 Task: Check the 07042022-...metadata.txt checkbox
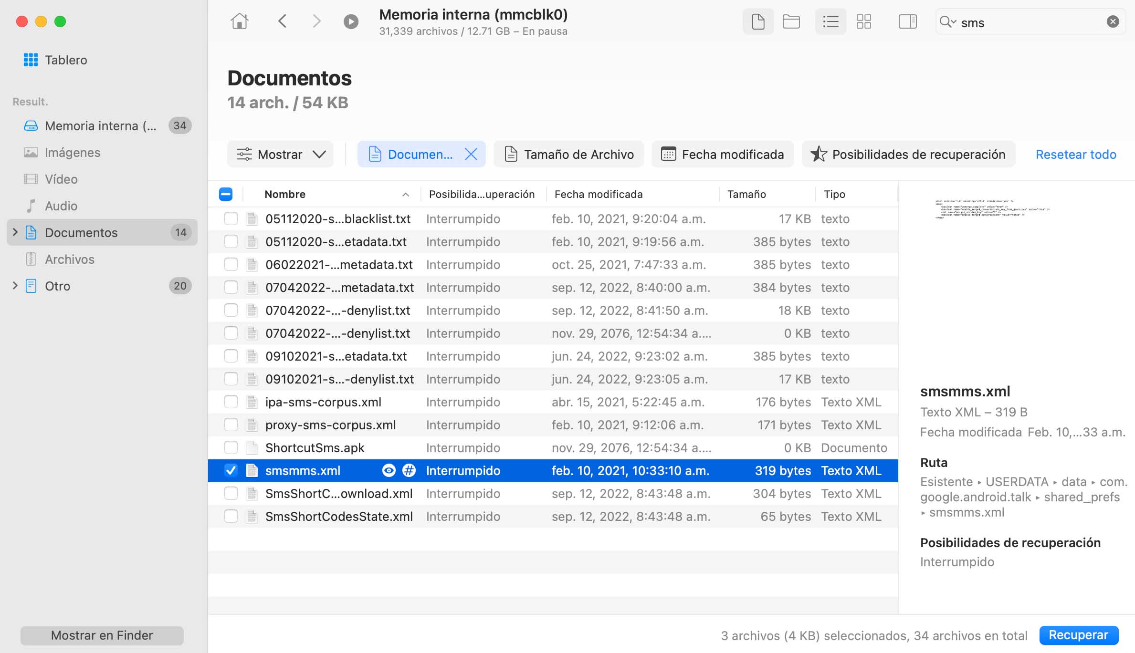click(x=231, y=288)
